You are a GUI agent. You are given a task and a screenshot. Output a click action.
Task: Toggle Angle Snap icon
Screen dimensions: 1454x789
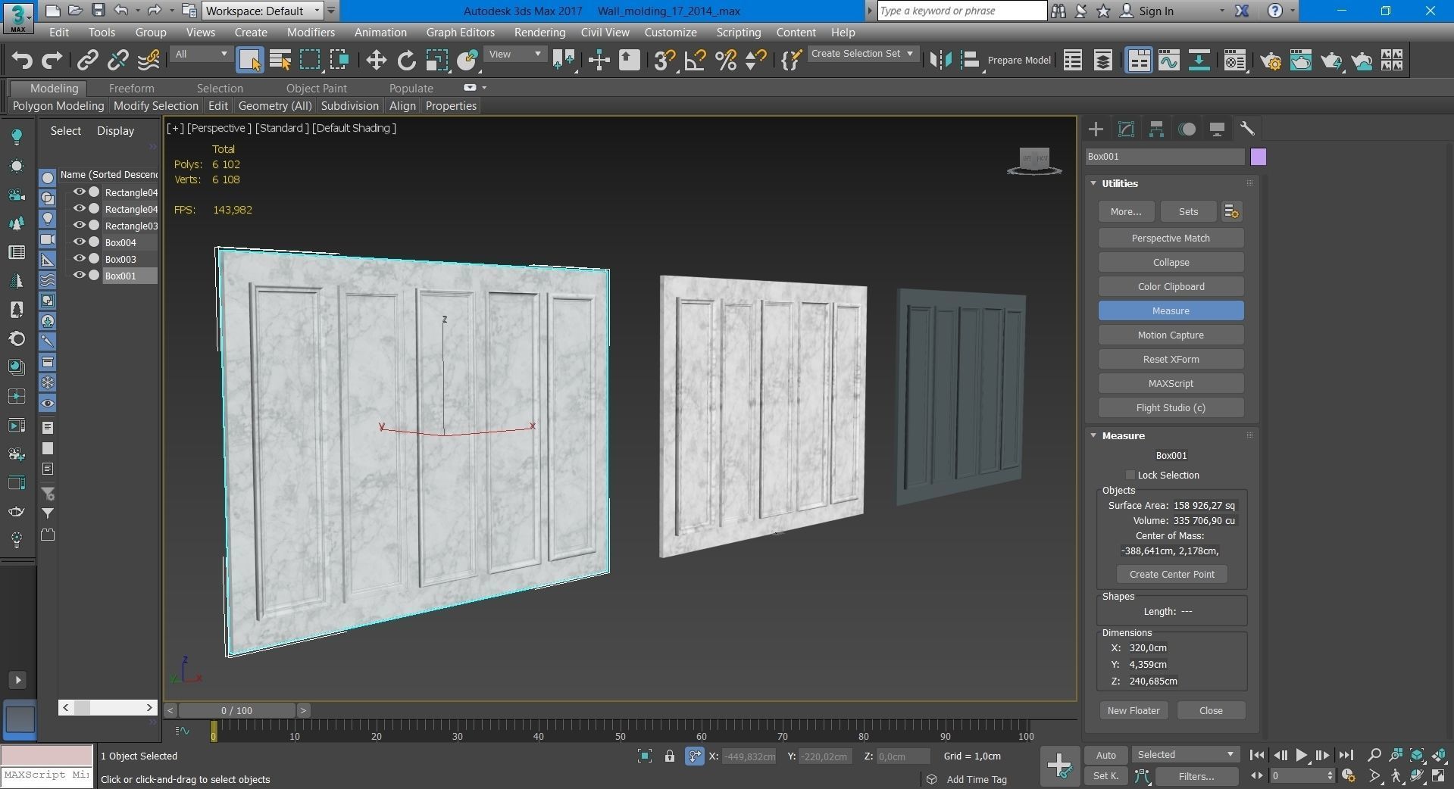[x=695, y=60]
